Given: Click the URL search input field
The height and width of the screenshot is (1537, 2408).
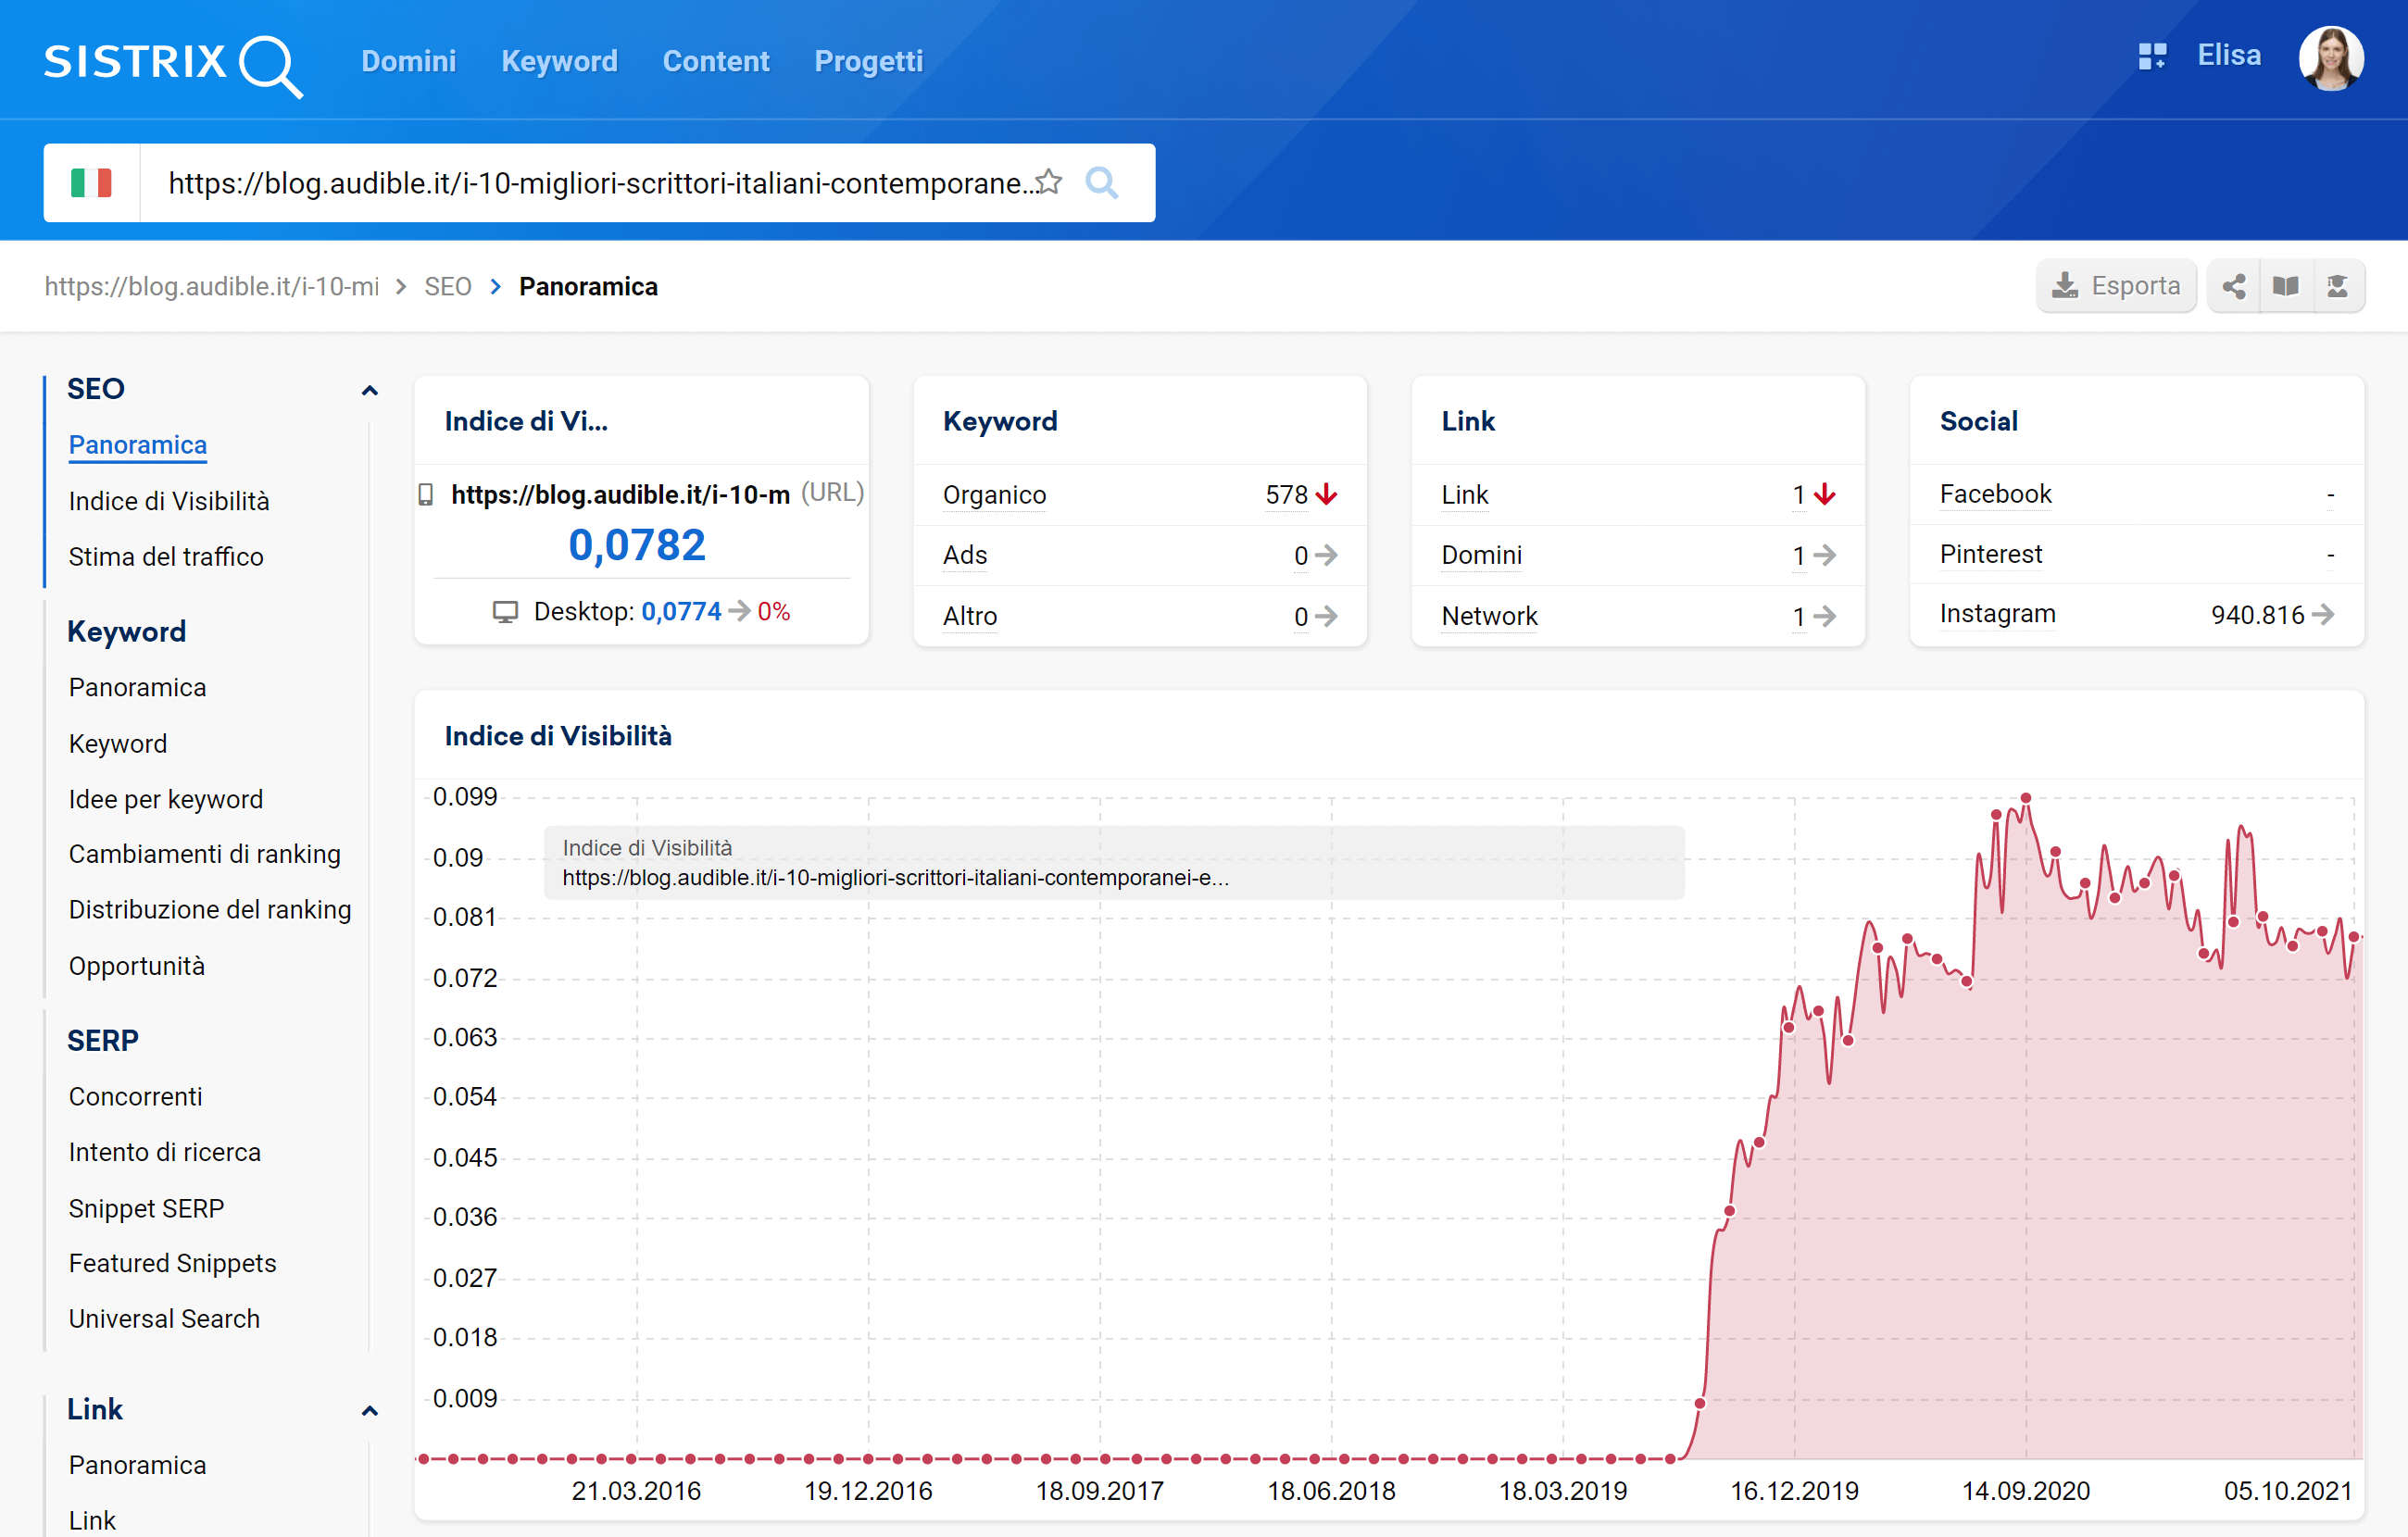Looking at the screenshot, I should click(x=600, y=183).
